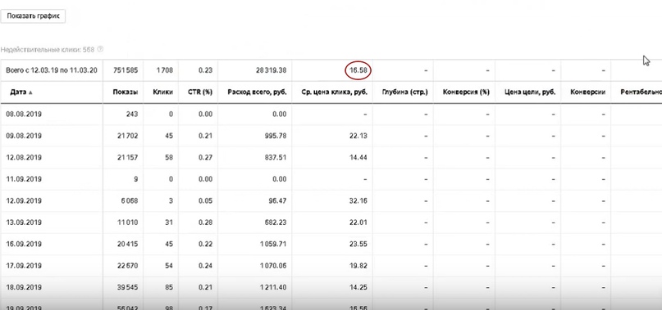The image size is (662, 310).
Task: Select date cell 11.09.2019
Action: point(24,179)
